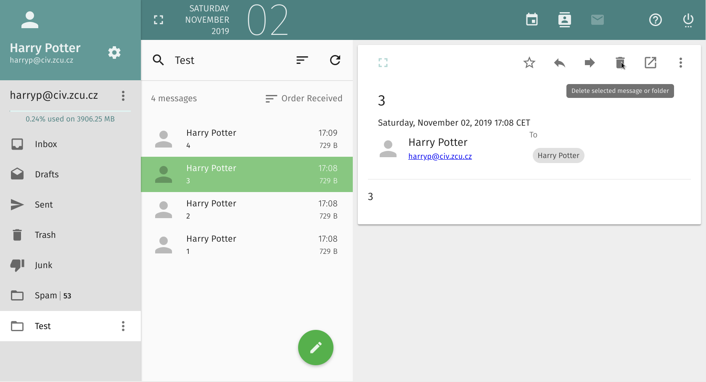This screenshot has height=382, width=706.
Task: Open more options menu for the message
Action: (680, 63)
